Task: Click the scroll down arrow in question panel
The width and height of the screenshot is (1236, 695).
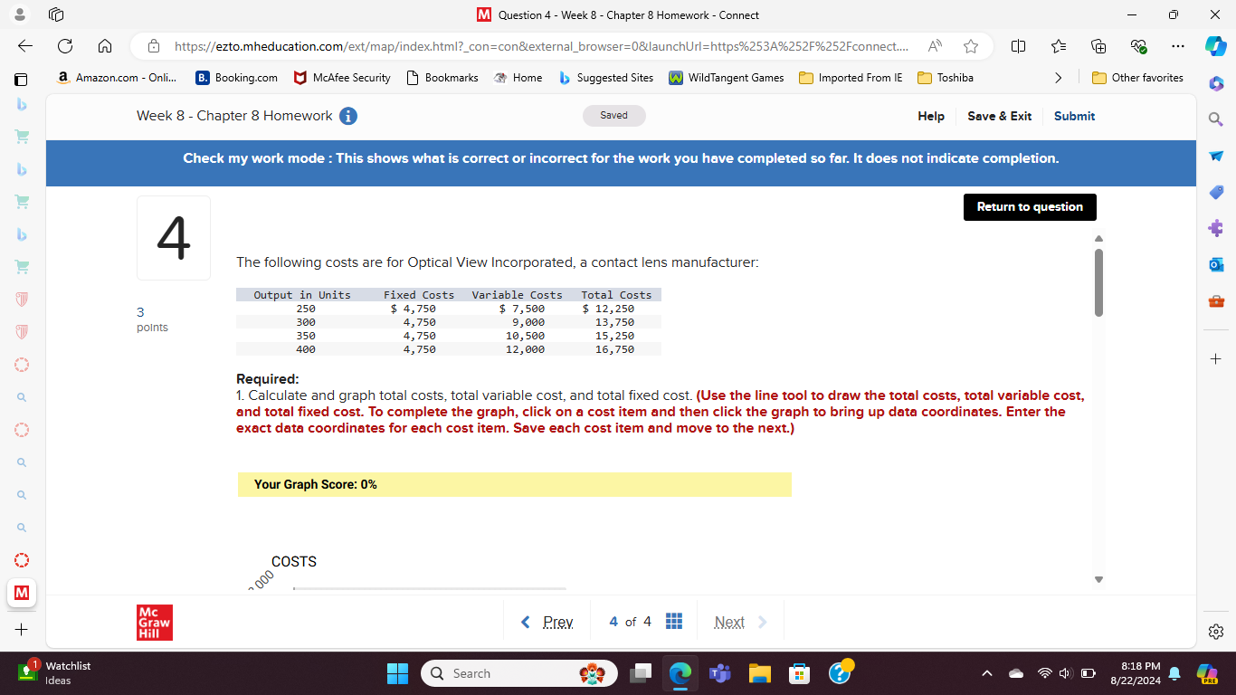Action: tap(1099, 579)
